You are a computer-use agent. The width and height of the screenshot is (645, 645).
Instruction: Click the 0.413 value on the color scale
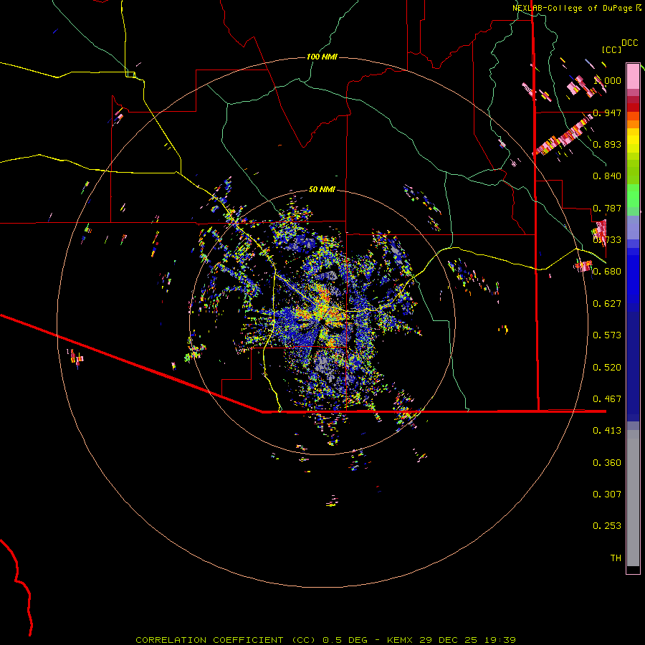point(607,431)
